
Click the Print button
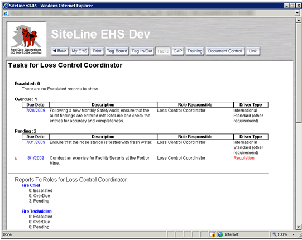point(97,51)
